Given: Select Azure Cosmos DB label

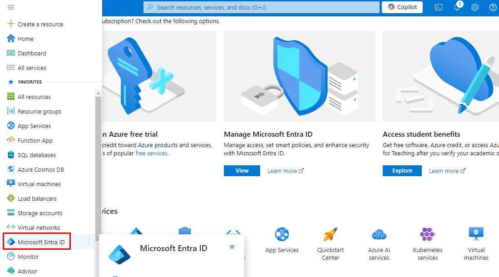Looking at the screenshot, I should coord(41,169).
